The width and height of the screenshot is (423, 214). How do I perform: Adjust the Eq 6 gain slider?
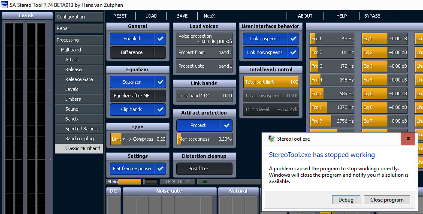click(x=385, y=108)
